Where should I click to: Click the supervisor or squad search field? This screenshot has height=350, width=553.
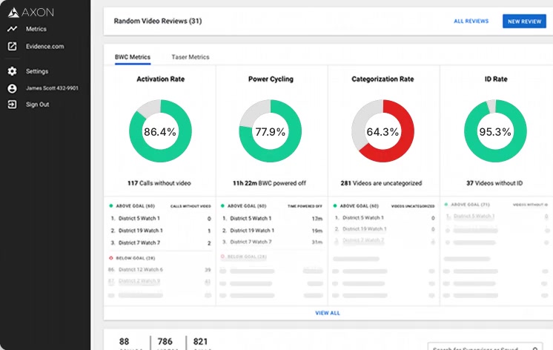point(485,346)
